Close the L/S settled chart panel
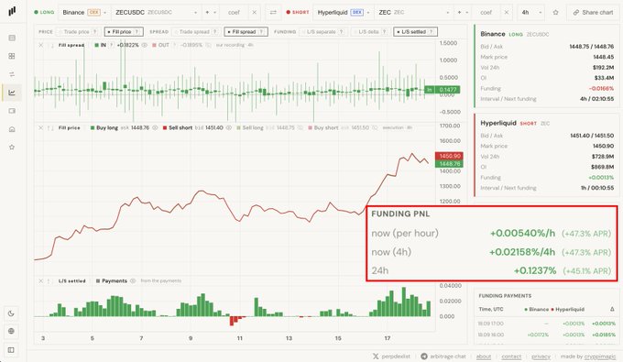The image size is (623, 362). point(40,280)
